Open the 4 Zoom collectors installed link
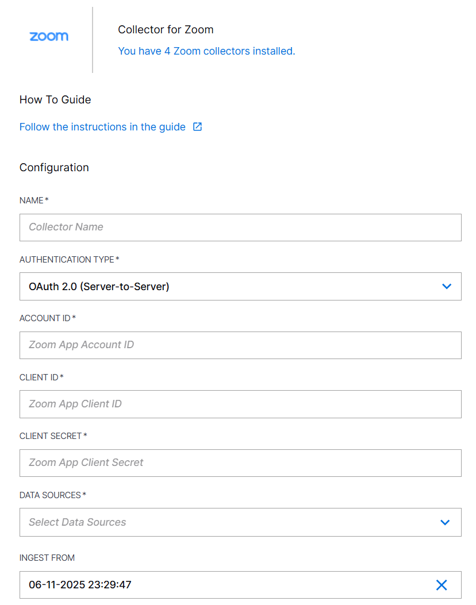Viewport: 476px width, 605px height. pyautogui.click(x=206, y=51)
